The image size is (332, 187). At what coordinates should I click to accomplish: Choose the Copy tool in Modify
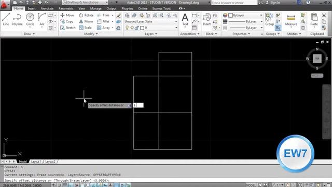click(x=67, y=21)
